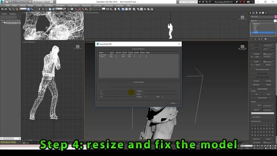277x156 pixels.
Task: Open the Modify command panel tab
Action: [254, 13]
